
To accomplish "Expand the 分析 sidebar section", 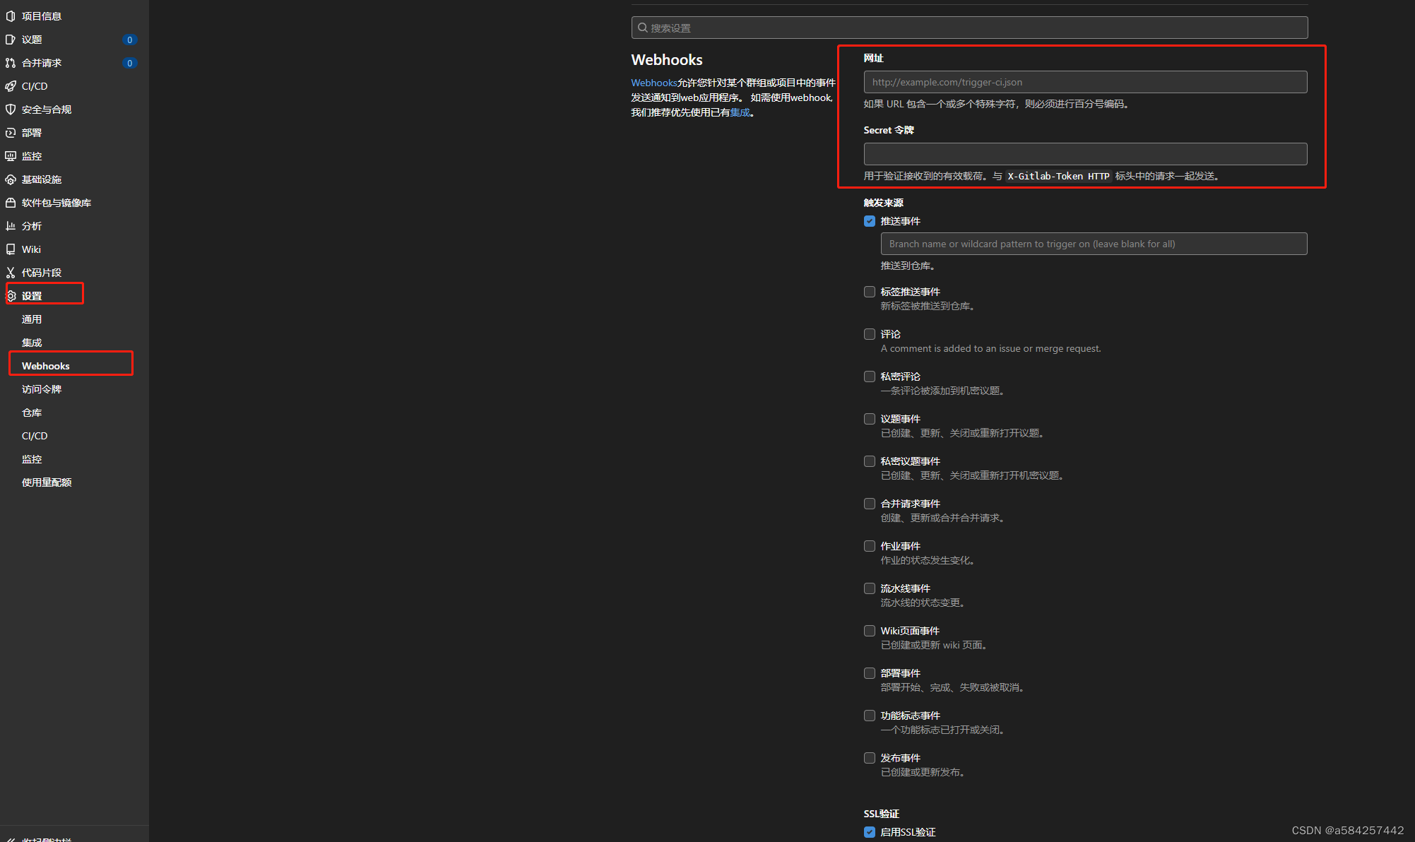I will pos(32,226).
